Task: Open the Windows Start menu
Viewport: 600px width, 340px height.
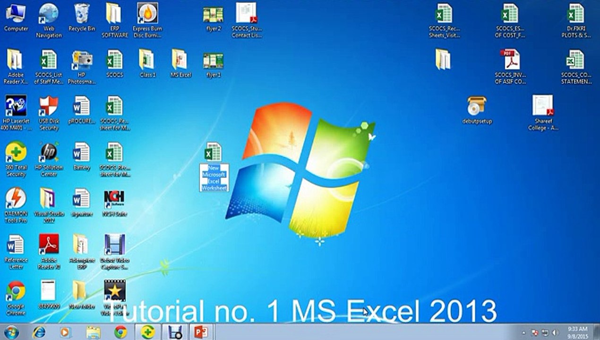Action: tap(11, 332)
